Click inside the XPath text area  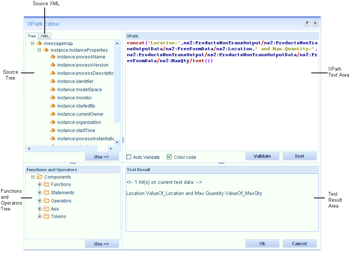tap(222, 104)
